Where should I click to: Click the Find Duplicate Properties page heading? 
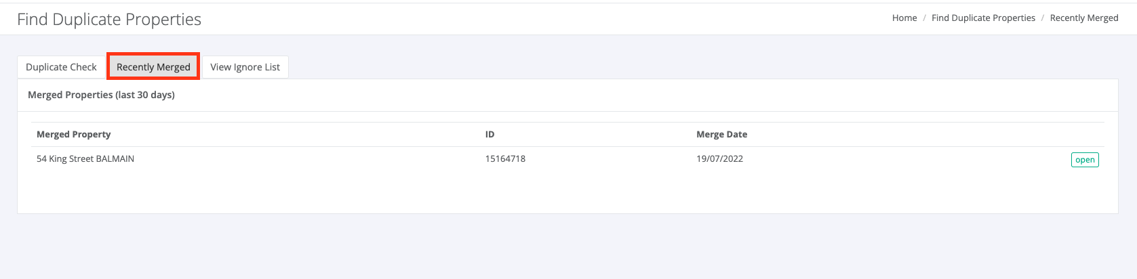109,19
